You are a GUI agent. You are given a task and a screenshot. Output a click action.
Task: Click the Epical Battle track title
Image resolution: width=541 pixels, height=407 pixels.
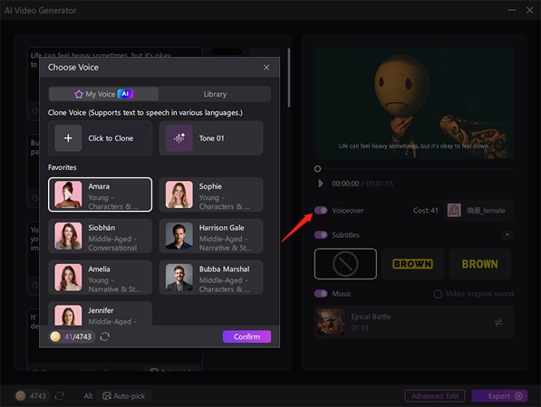[371, 317]
